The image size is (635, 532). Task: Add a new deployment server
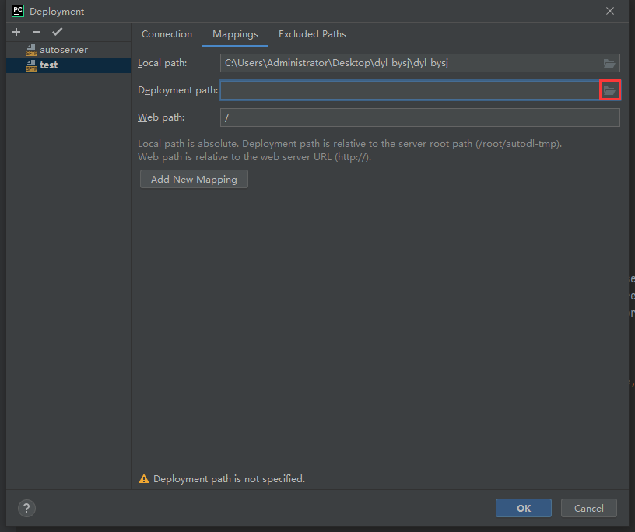pos(16,32)
